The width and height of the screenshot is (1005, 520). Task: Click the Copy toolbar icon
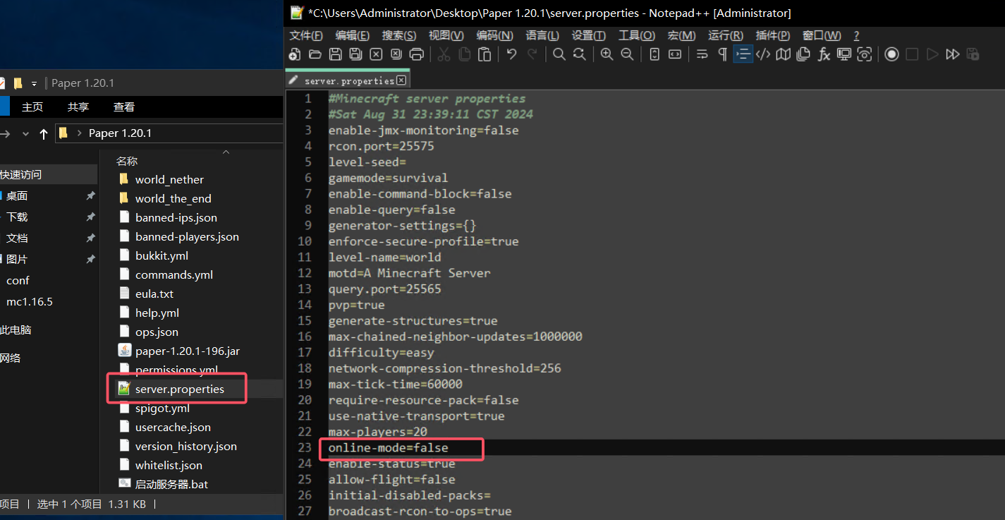(464, 54)
